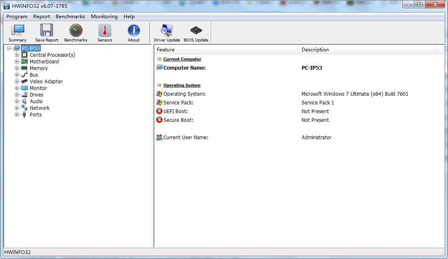Click the users icon beside Current User Name

pos(159,137)
